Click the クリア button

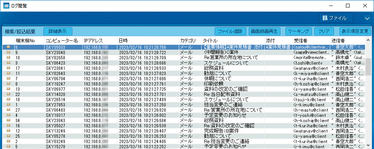324,31
